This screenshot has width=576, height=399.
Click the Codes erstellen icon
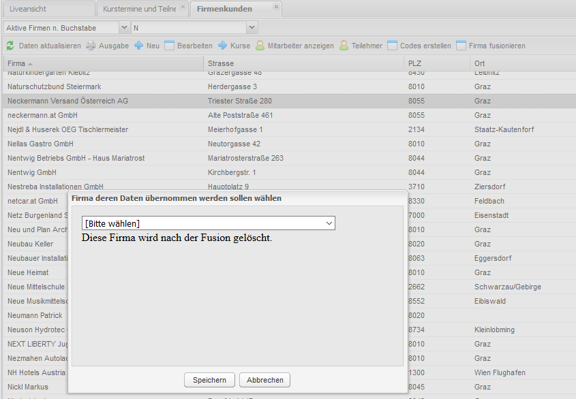click(392, 46)
